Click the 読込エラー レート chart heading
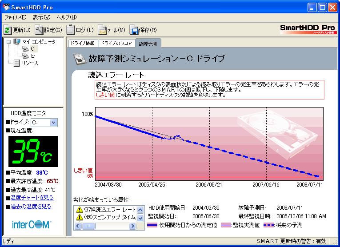 pos(116,76)
